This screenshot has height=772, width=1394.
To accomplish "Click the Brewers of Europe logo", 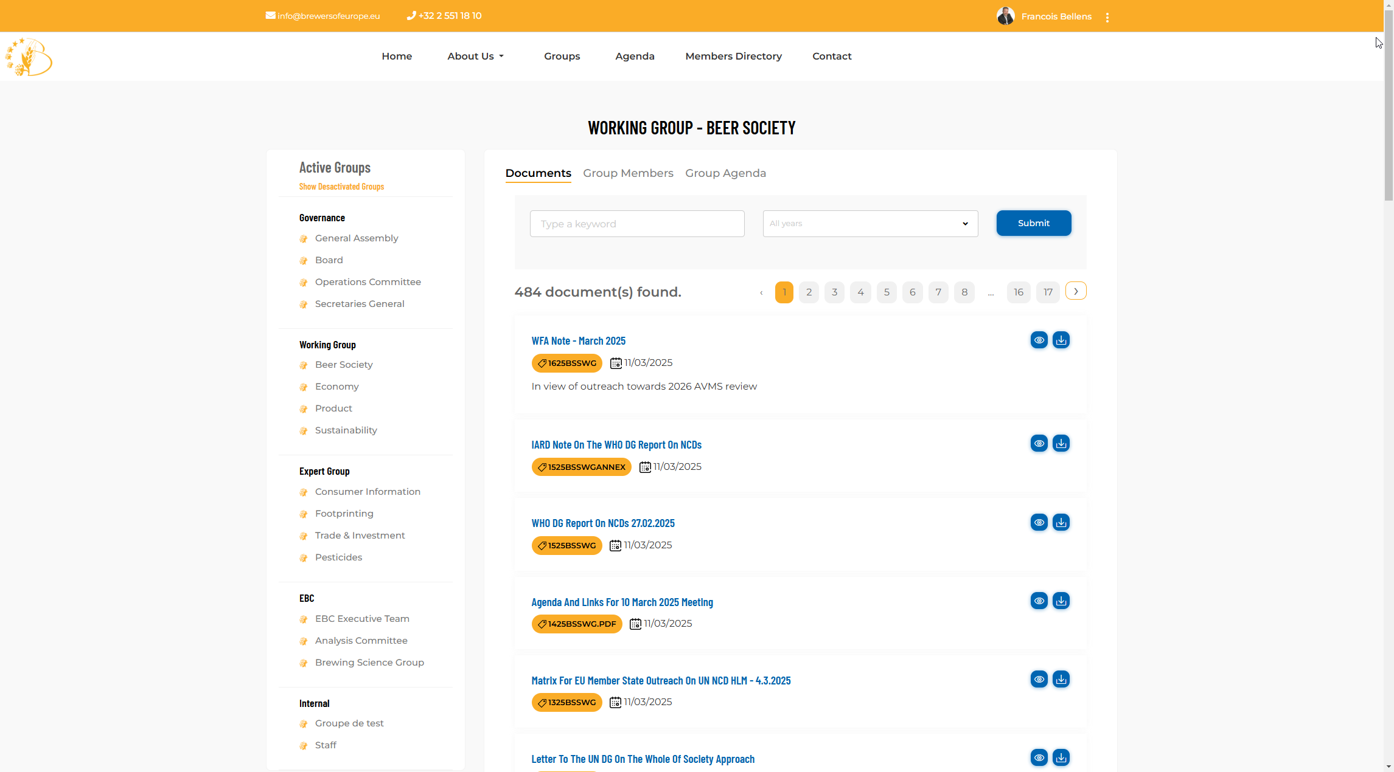I will coord(29,57).
